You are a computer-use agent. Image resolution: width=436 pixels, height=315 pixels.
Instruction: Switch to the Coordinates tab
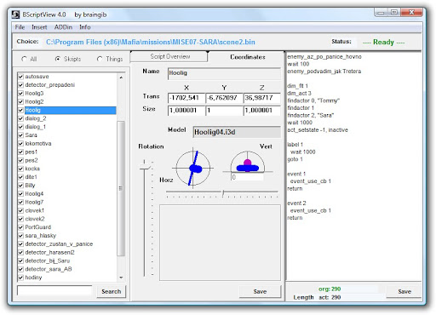tap(247, 57)
